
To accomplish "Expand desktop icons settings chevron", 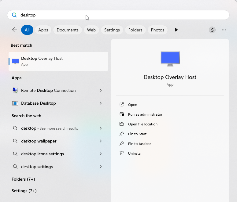I will tap(101, 154).
